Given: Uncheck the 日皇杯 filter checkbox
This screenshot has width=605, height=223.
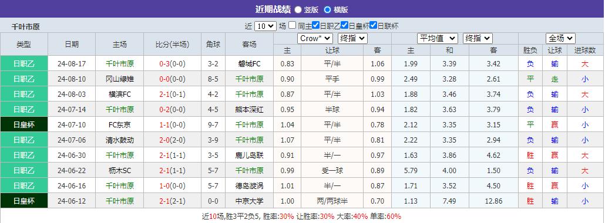Looking at the screenshot, I should click(x=345, y=25).
